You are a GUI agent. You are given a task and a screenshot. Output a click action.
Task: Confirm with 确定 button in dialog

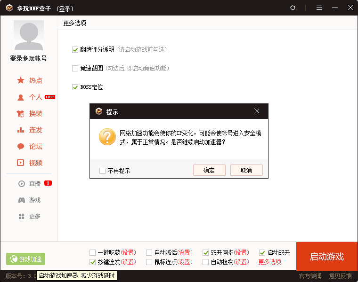pyautogui.click(x=209, y=170)
